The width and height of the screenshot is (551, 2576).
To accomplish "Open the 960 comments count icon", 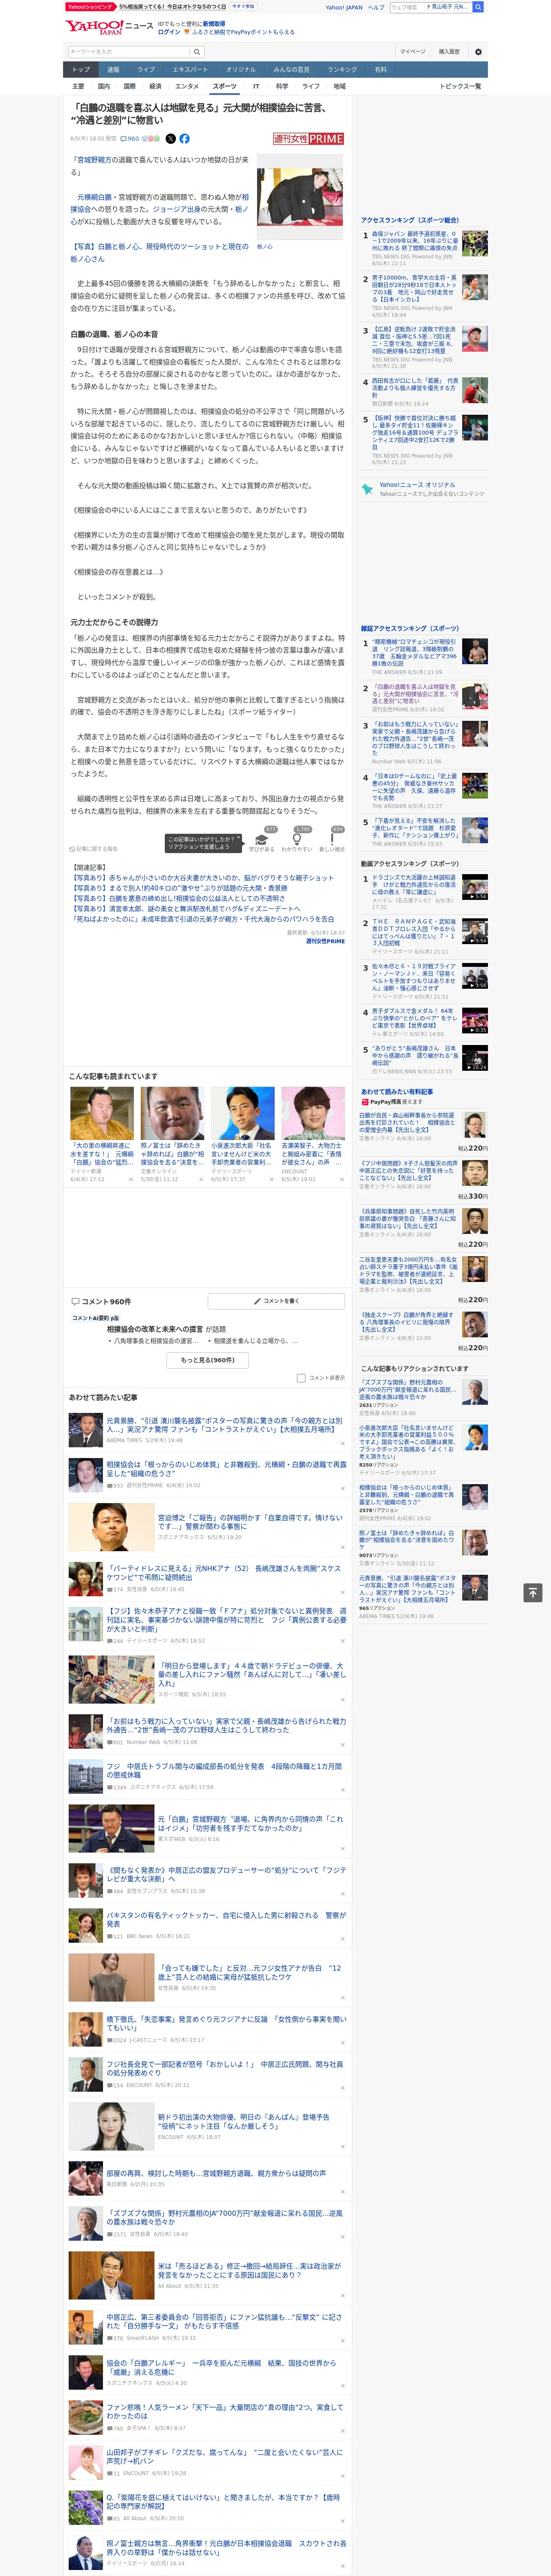I will tap(130, 139).
